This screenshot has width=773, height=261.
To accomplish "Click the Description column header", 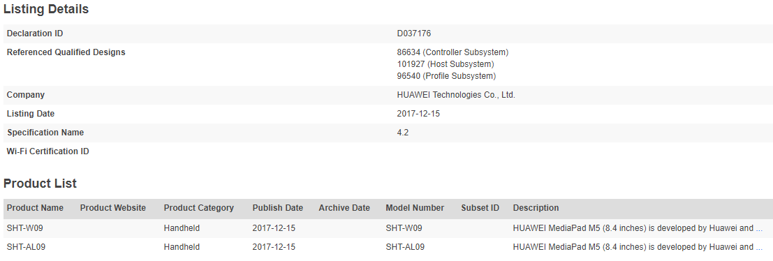I will pos(536,208).
